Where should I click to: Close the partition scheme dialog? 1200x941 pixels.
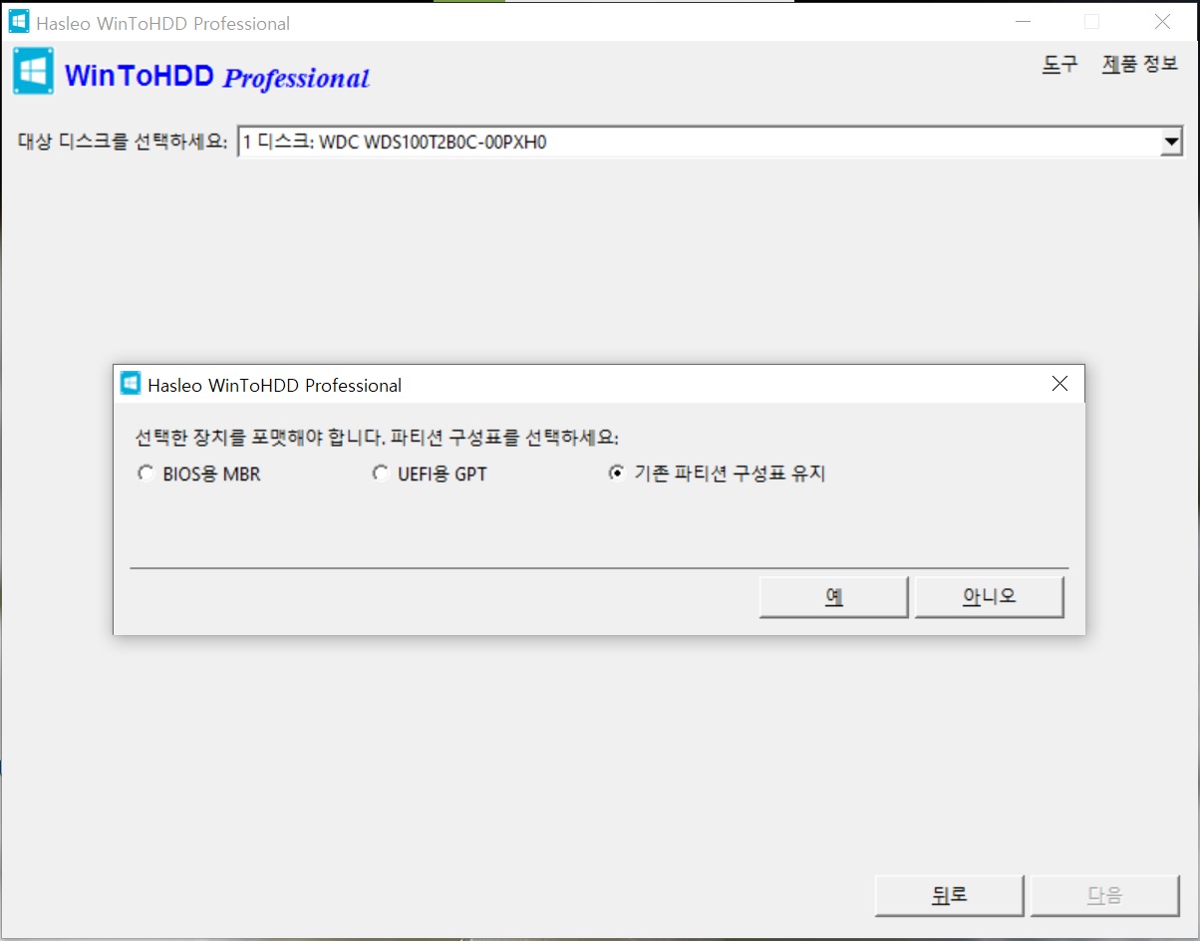point(1059,384)
